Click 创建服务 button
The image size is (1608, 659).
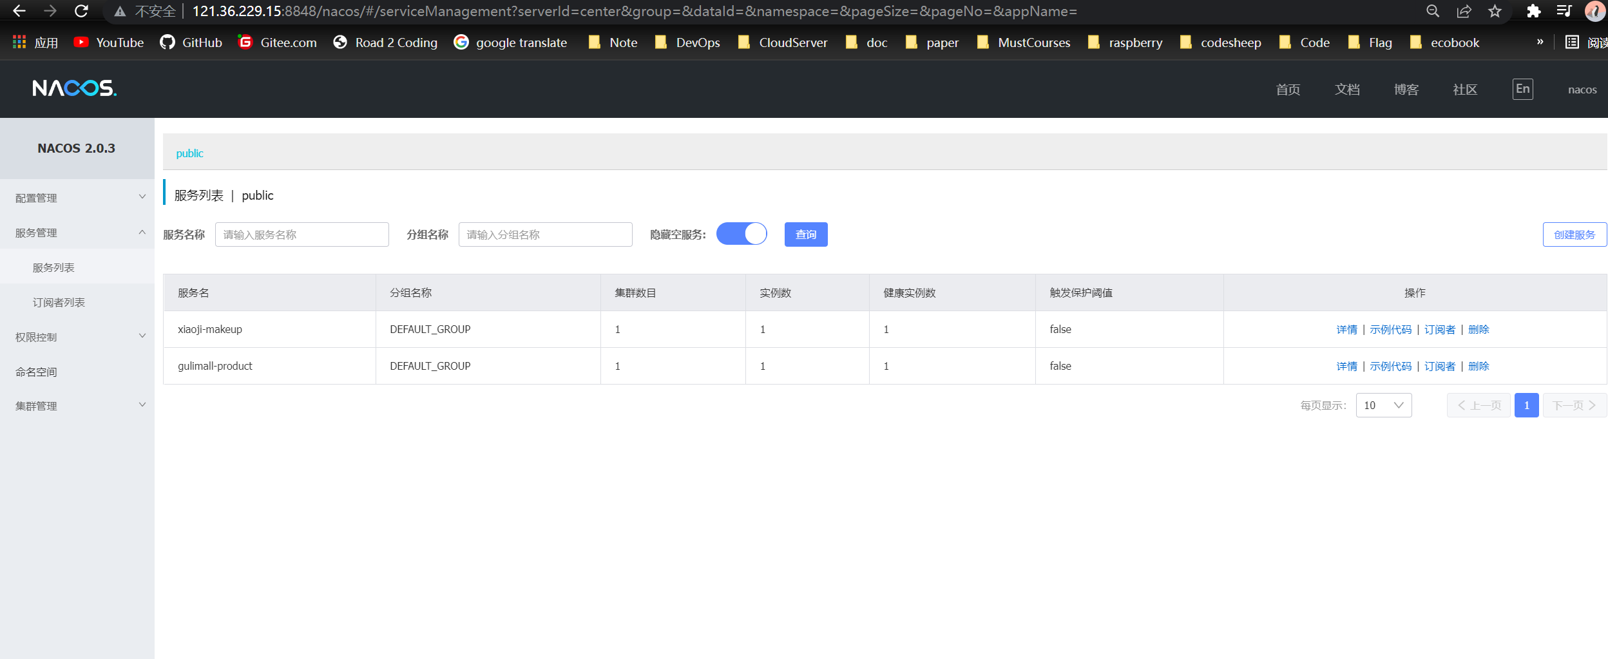tap(1574, 234)
